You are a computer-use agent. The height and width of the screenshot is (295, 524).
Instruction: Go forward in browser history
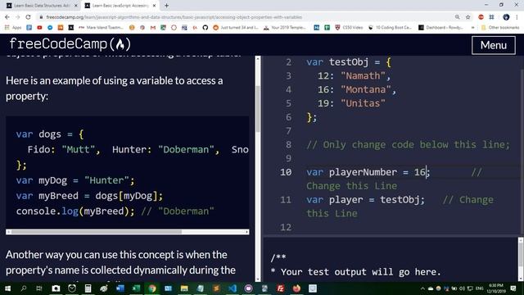[x=18, y=16]
